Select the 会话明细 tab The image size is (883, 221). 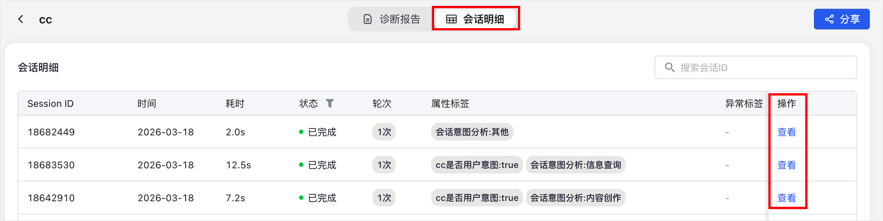(x=475, y=19)
